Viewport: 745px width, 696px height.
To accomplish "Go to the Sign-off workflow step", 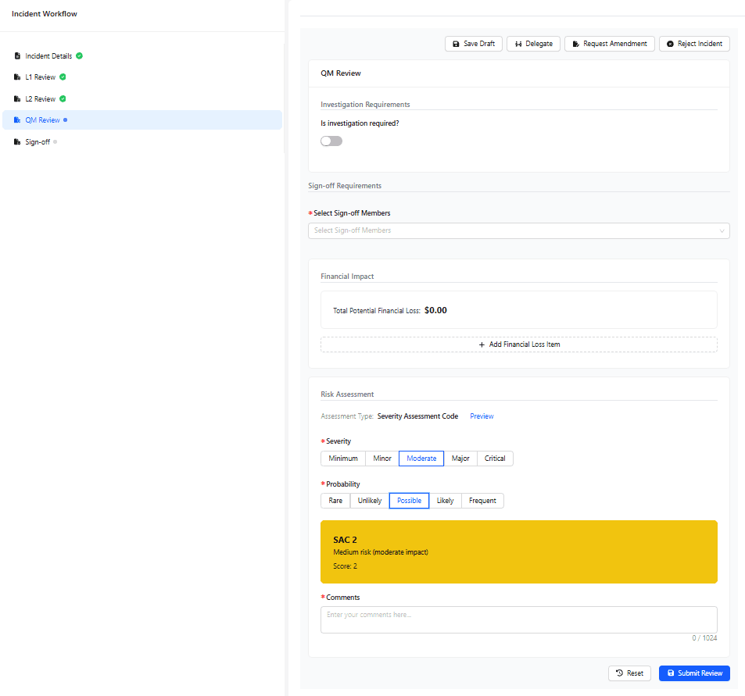I will pos(37,142).
